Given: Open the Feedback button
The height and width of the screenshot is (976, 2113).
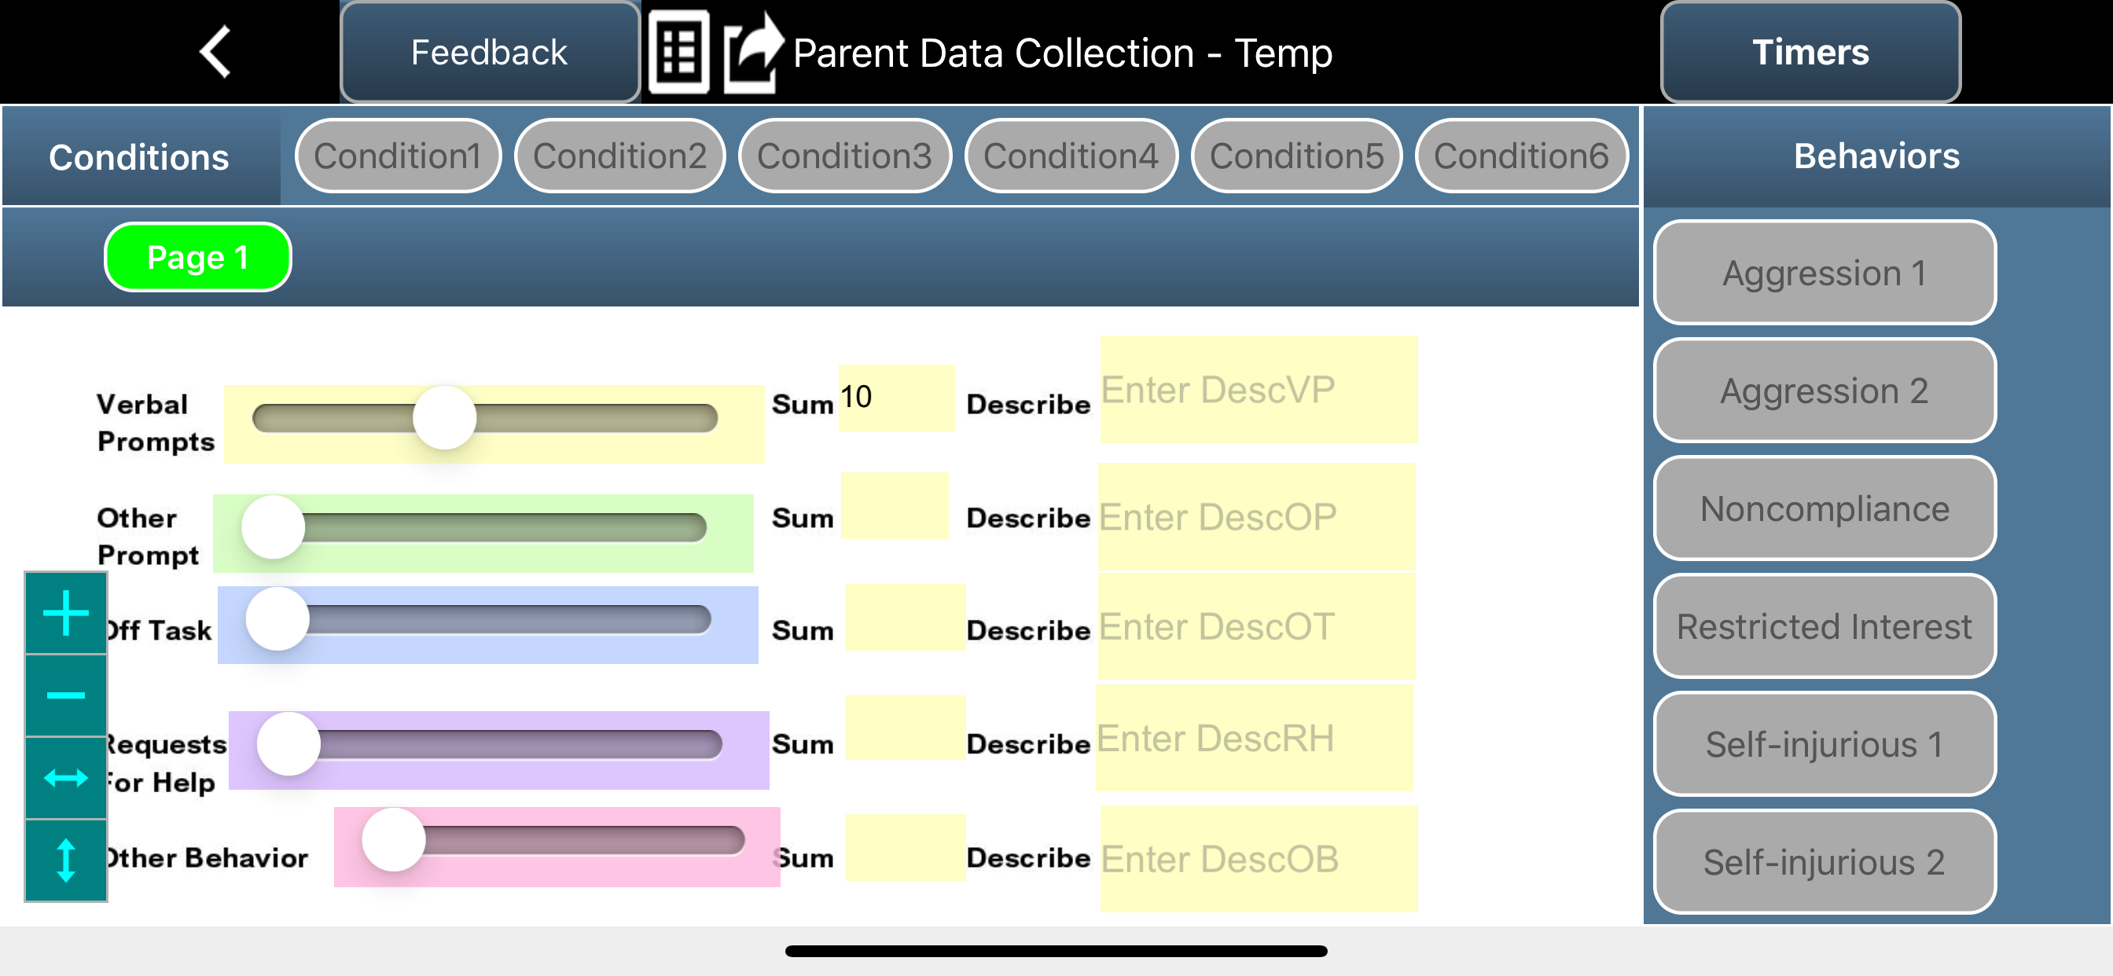Looking at the screenshot, I should pyautogui.click(x=490, y=52).
